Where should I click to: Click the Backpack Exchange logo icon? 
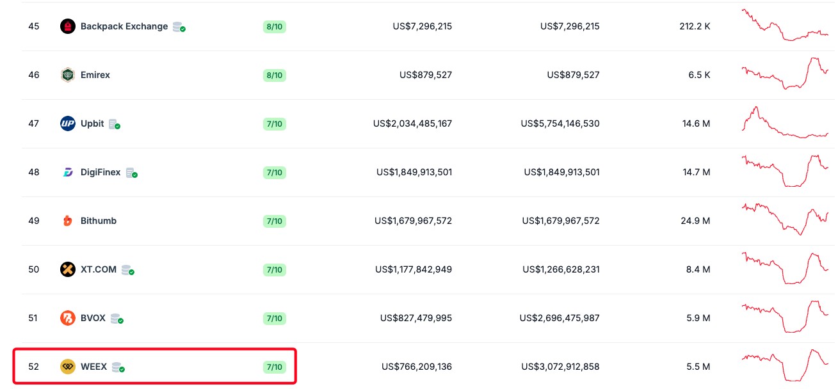[68, 27]
